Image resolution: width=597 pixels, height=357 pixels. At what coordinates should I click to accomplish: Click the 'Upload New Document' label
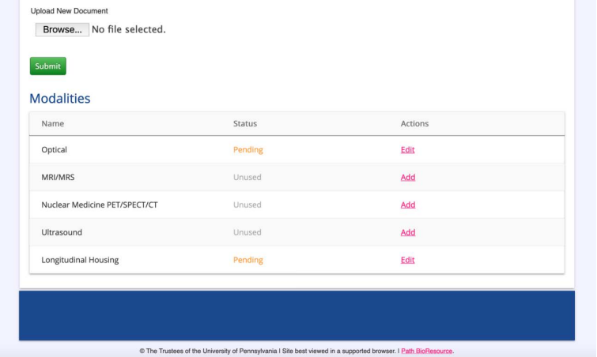point(69,11)
